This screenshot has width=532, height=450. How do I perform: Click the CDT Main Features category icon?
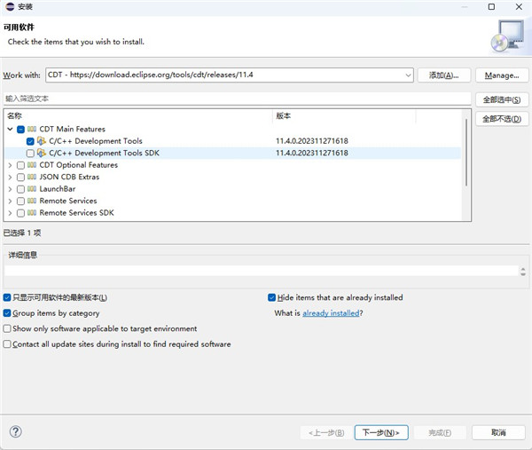coord(32,130)
